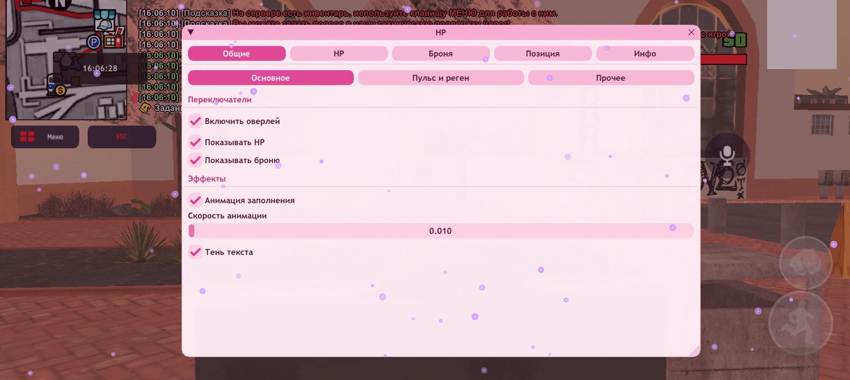
Task: Toggle the Включить оверлей checkbox
Action: click(x=195, y=121)
